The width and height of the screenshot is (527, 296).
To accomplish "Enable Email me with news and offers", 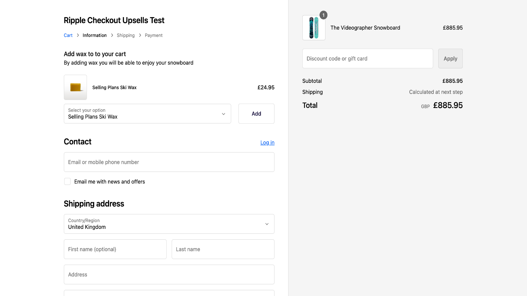I will (x=68, y=182).
